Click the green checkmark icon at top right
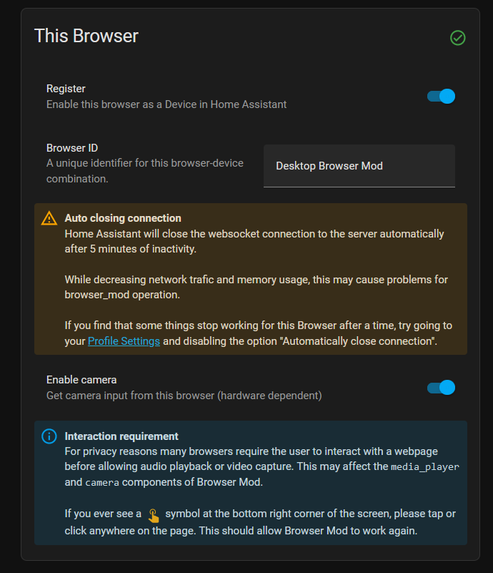The image size is (493, 573). click(457, 37)
